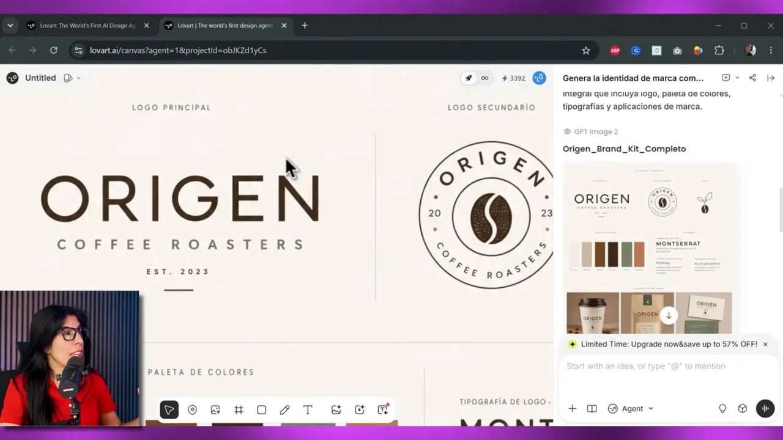The width and height of the screenshot is (783, 440).
Task: Click the Origen_Brand_Kit_Completo title
Action: 624,148
